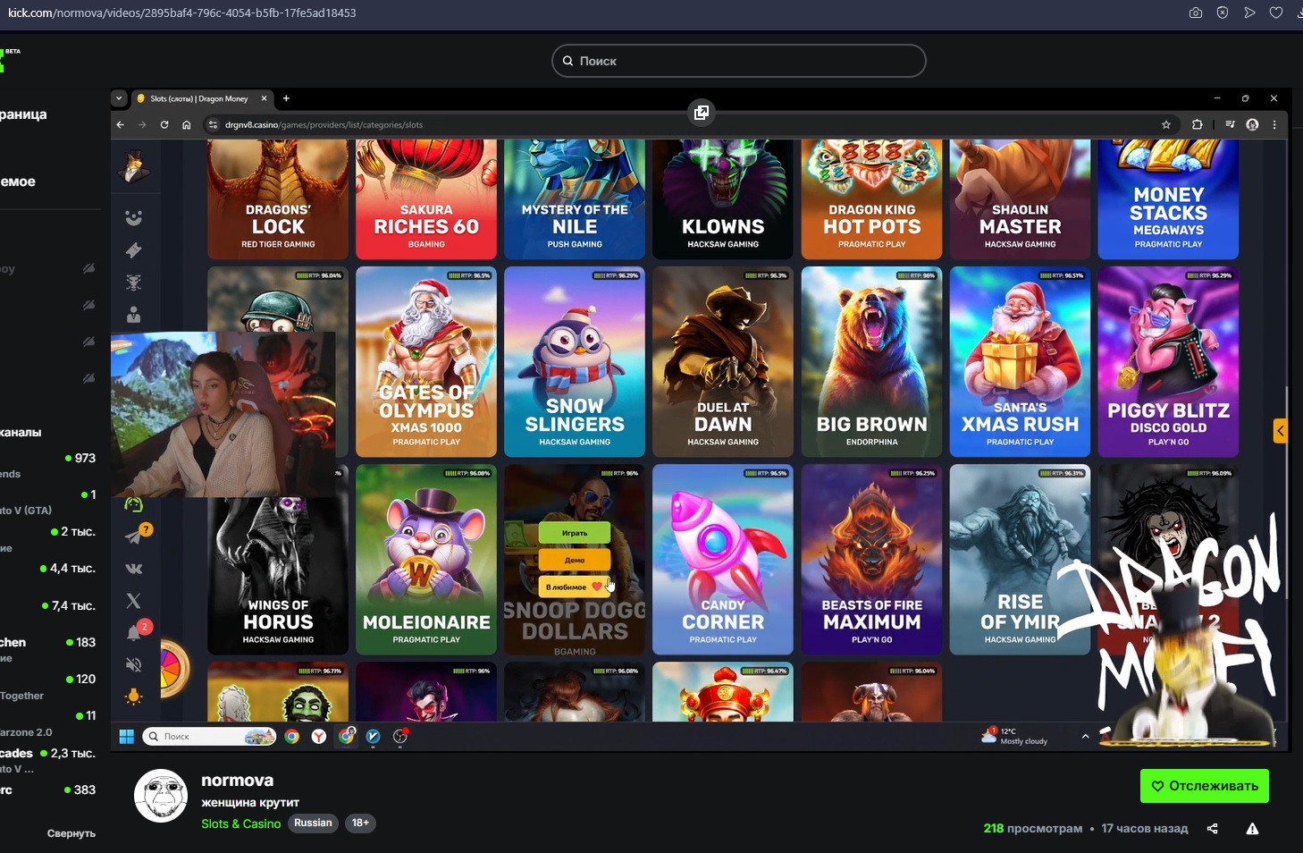Open the Mystery of the Nile game
This screenshot has width=1303, height=853.
(575, 198)
